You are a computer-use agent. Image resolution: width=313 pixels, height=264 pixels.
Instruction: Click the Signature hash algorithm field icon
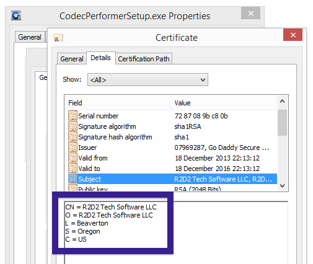[73, 136]
